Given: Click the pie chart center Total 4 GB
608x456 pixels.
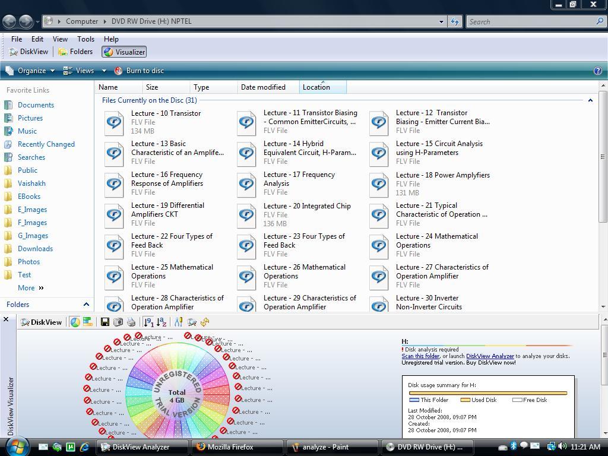Looking at the screenshot, I should click(177, 396).
